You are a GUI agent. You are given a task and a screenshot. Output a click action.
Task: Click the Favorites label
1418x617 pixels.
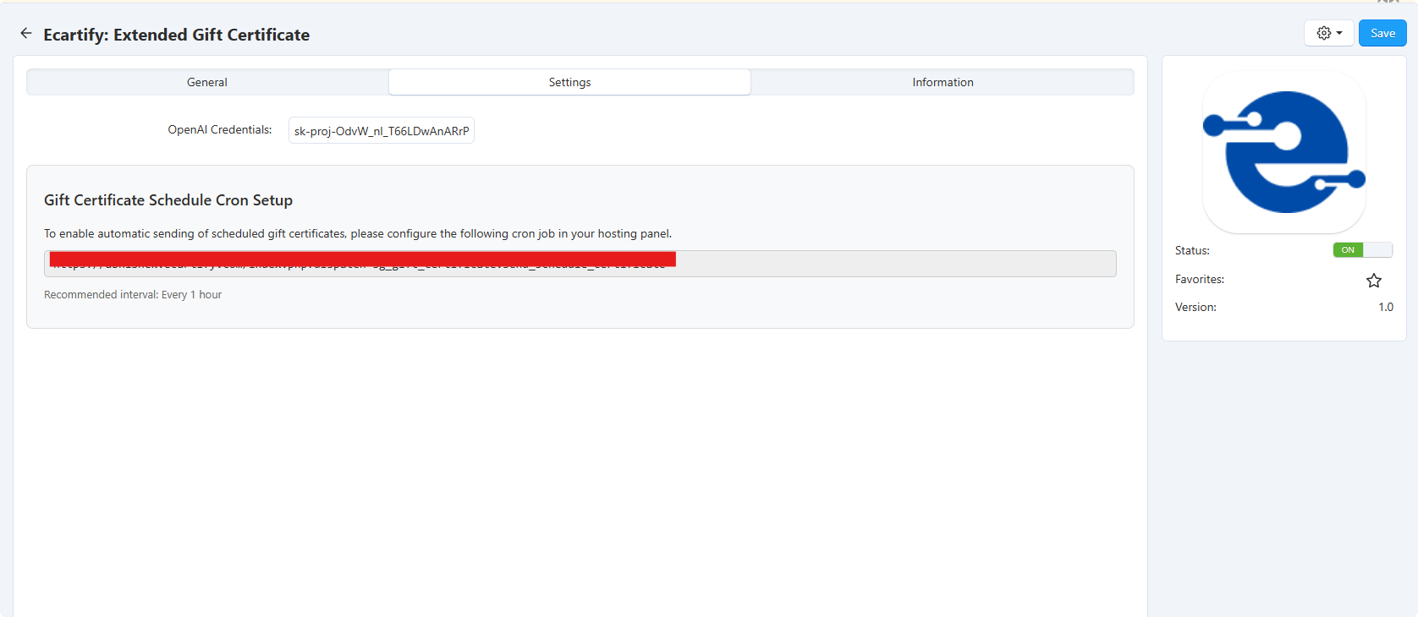[1199, 280]
